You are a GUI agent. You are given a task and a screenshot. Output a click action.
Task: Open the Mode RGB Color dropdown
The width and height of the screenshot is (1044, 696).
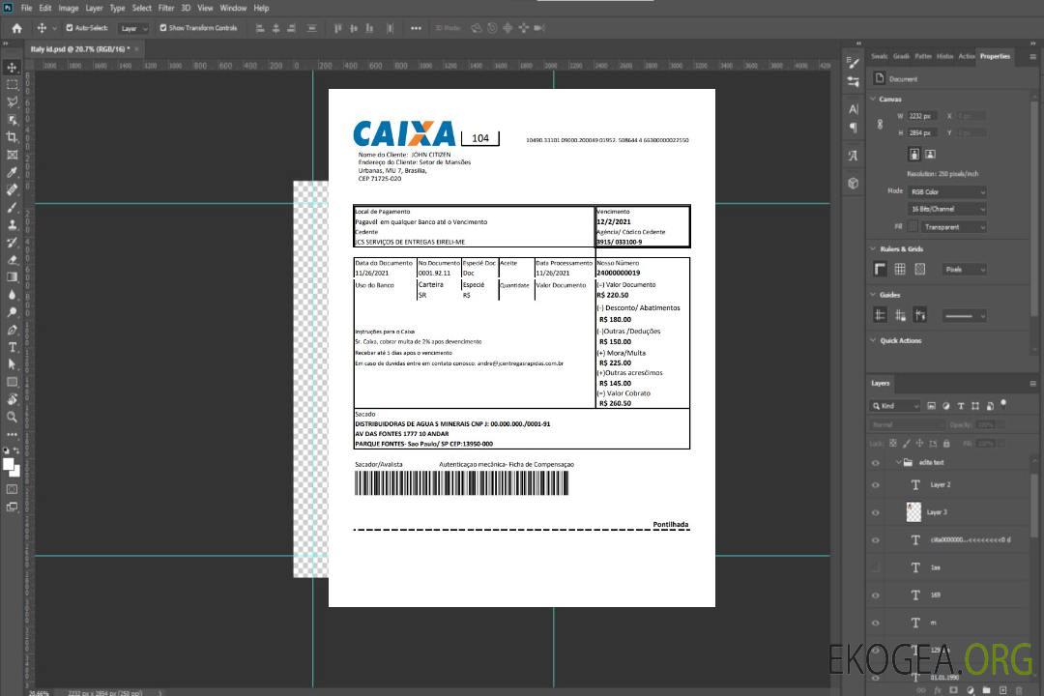[947, 191]
